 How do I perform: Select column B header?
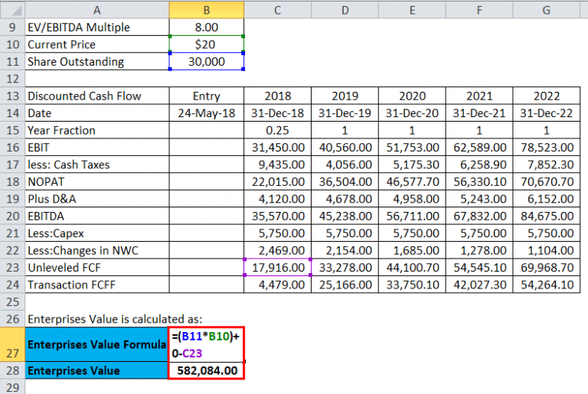pyautogui.click(x=206, y=10)
